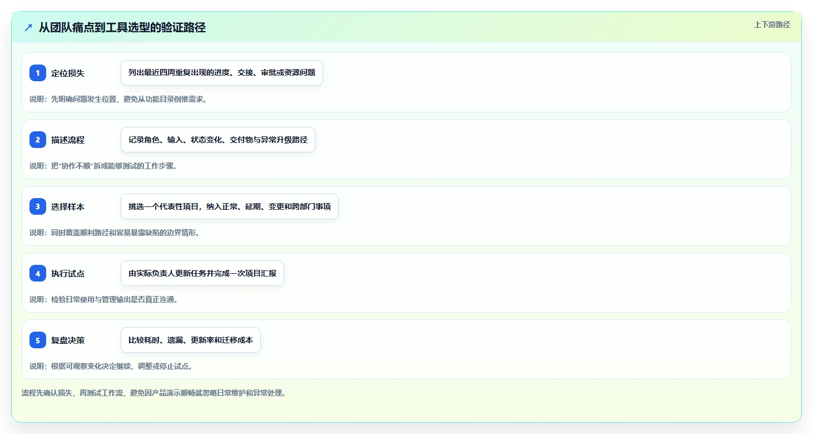Screen dimensions: 813x434
Task: Select the 描述流程 step label
Action: [x=68, y=140]
